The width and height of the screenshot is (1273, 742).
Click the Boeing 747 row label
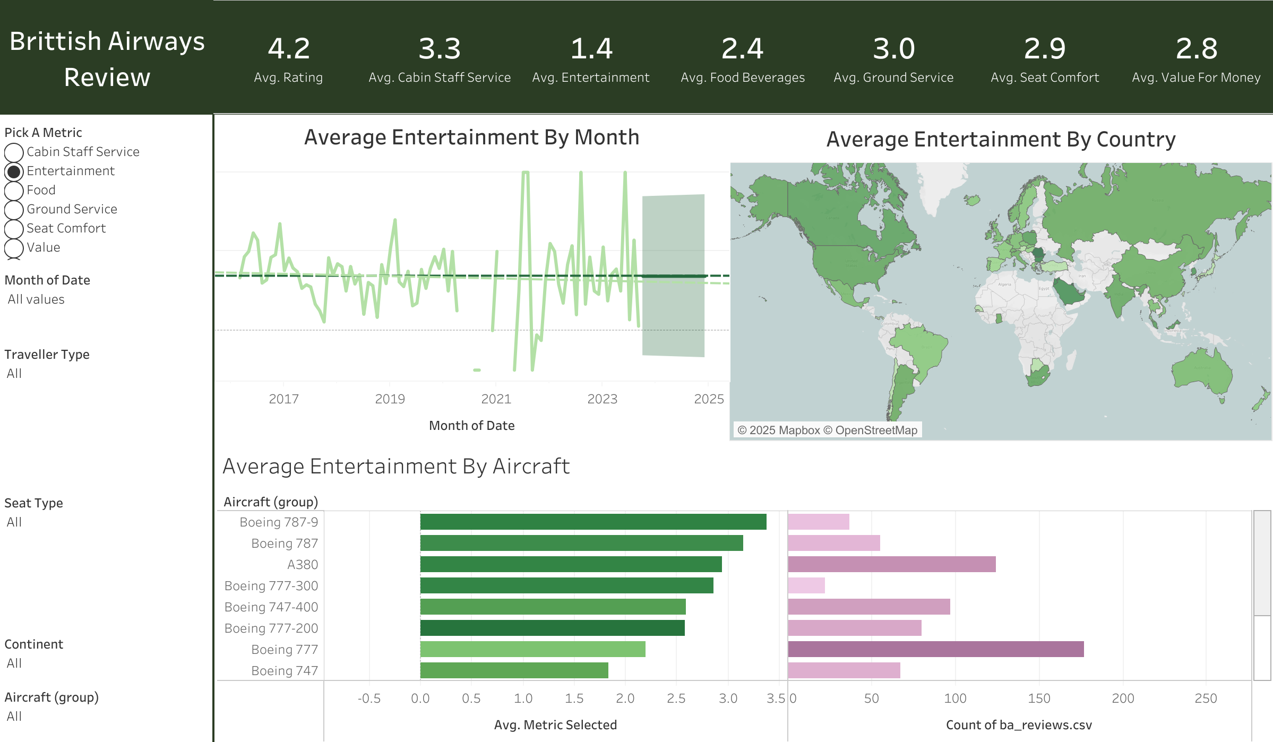pyautogui.click(x=284, y=671)
